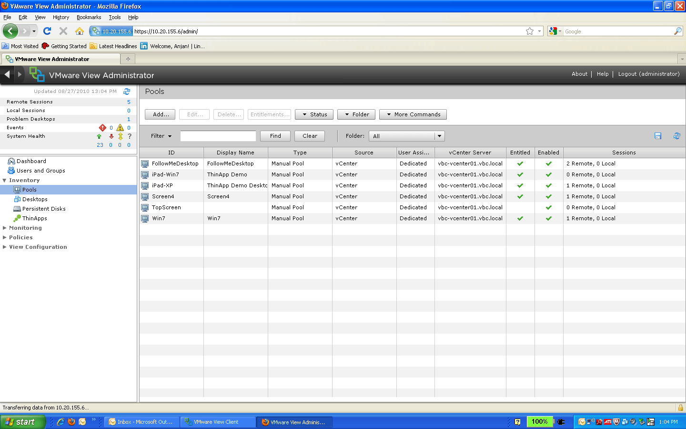Click the unknown question-mark health icon
The width and height of the screenshot is (686, 429).
click(129, 136)
